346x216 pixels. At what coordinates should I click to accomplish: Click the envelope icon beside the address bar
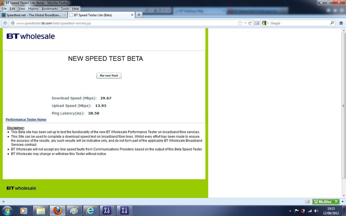pos(257,23)
